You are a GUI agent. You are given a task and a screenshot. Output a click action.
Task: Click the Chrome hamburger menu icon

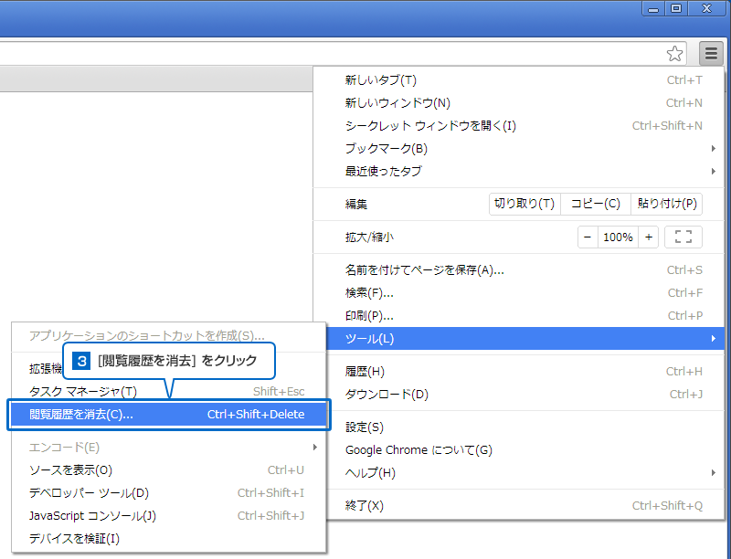click(x=711, y=53)
